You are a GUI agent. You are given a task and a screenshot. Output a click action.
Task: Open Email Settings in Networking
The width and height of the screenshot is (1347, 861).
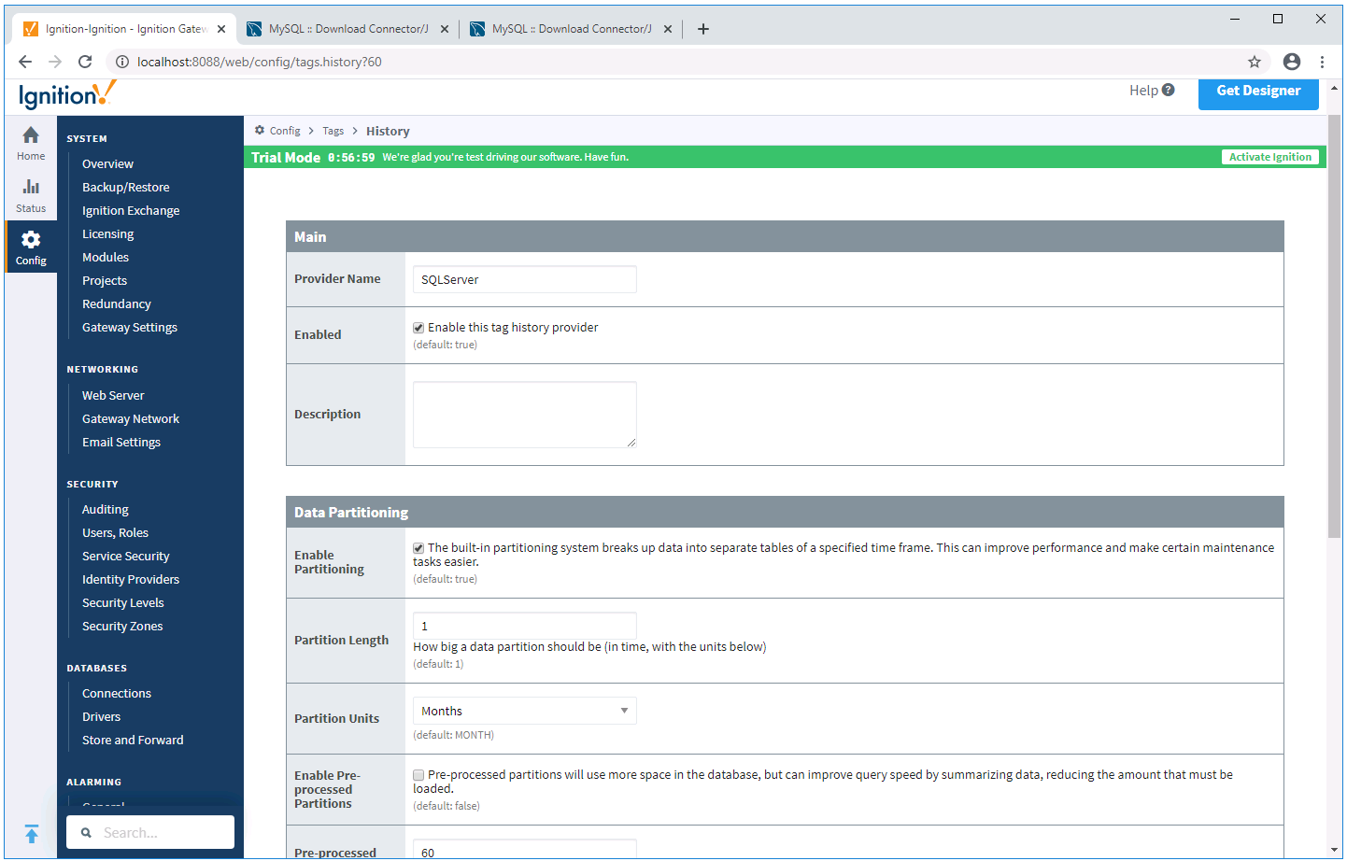pyautogui.click(x=121, y=443)
